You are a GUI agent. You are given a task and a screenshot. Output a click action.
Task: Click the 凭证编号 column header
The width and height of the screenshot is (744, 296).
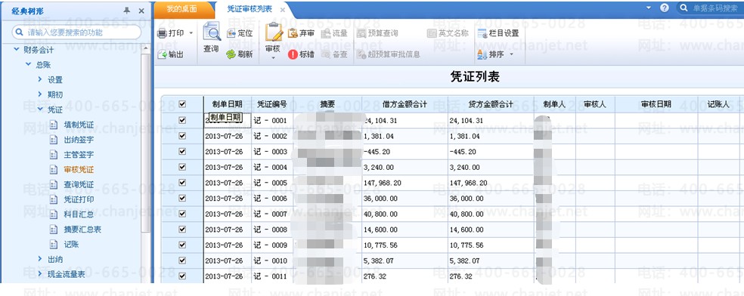(272, 104)
